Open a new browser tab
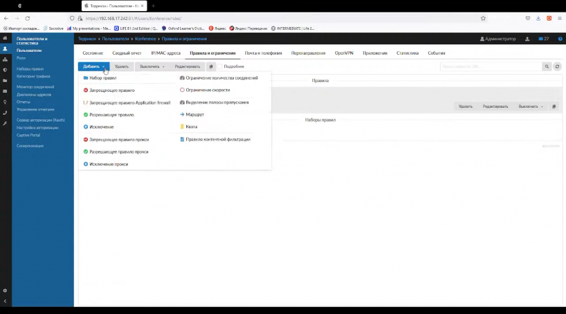The width and height of the screenshot is (566, 314). (x=153, y=6)
